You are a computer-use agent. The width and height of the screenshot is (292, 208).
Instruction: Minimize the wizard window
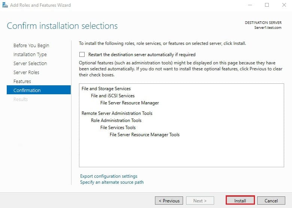click(x=250, y=5)
